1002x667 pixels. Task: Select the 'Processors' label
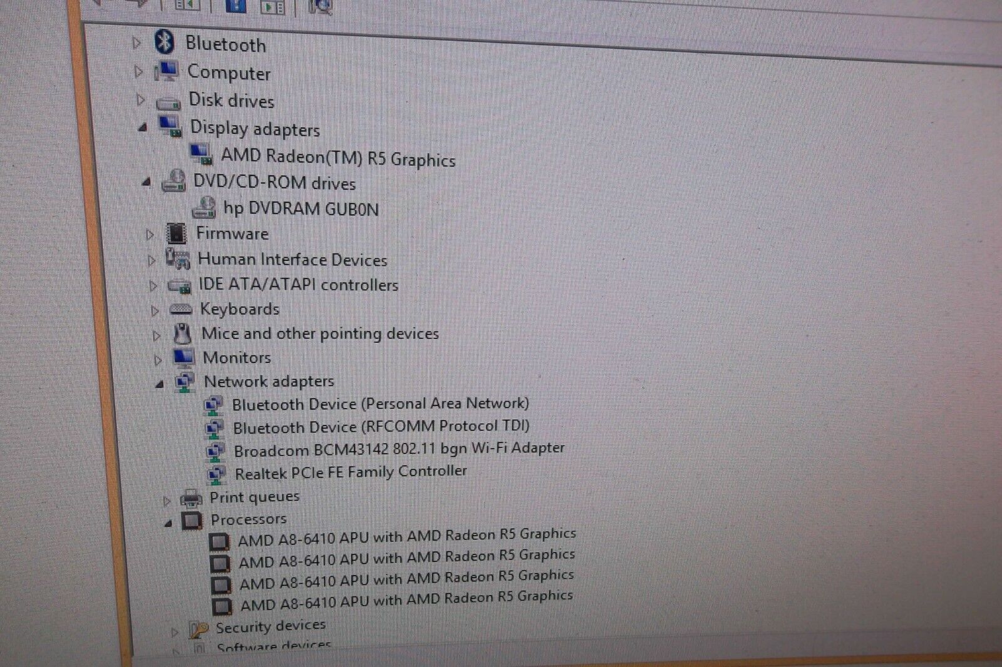[249, 519]
